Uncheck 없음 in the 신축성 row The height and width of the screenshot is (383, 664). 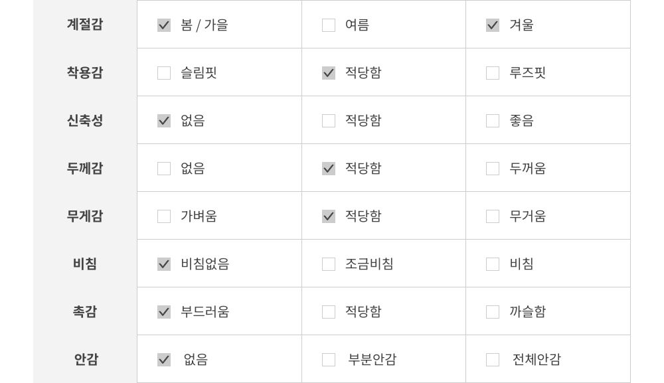[164, 121]
